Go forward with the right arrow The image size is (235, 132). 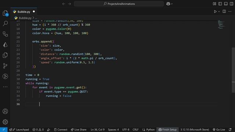pyautogui.click(x=69, y=4)
